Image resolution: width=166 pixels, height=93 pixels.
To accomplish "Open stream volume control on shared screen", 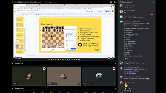I will click(x=109, y=59).
